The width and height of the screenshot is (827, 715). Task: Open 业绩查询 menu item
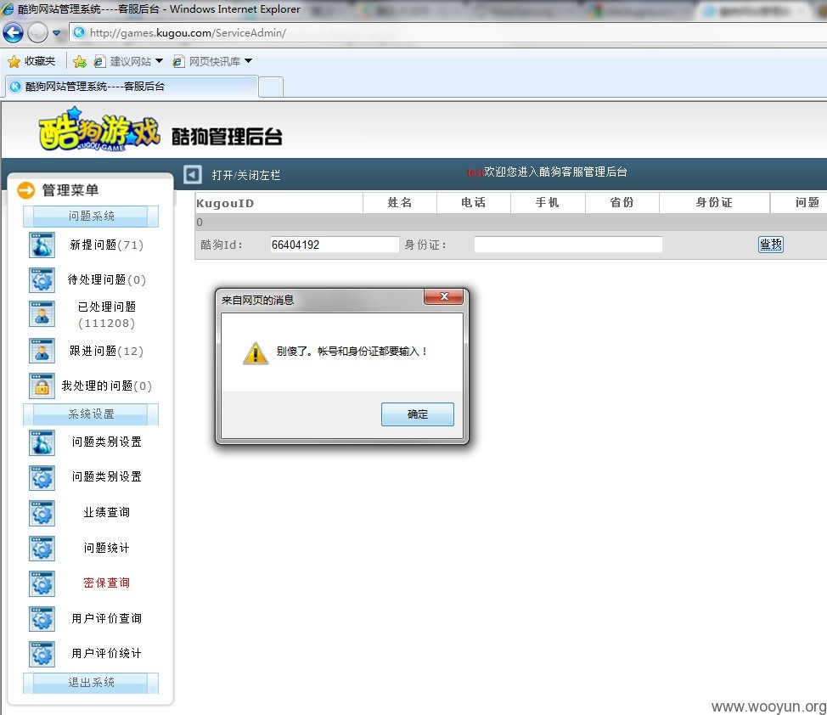pyautogui.click(x=106, y=512)
